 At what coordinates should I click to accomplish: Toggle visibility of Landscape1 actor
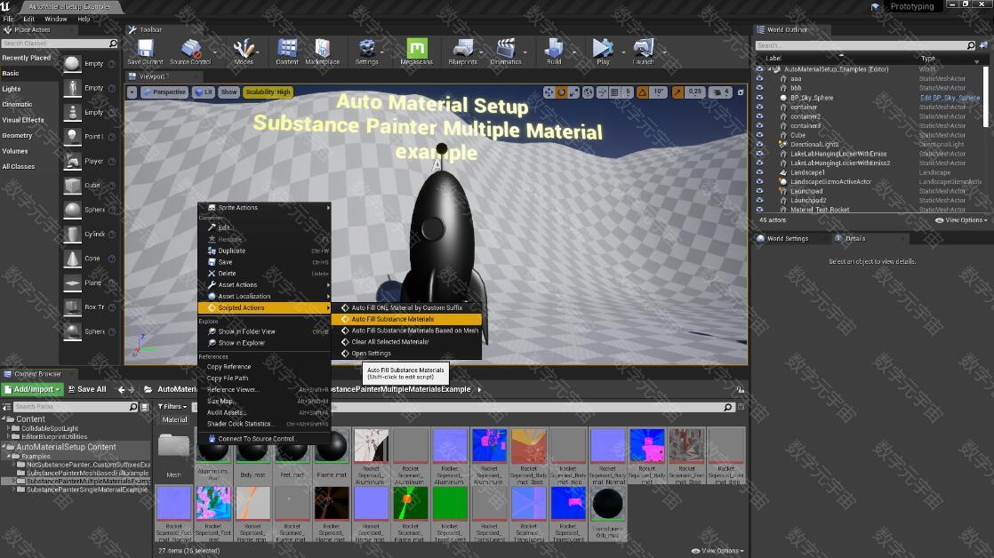(x=759, y=172)
